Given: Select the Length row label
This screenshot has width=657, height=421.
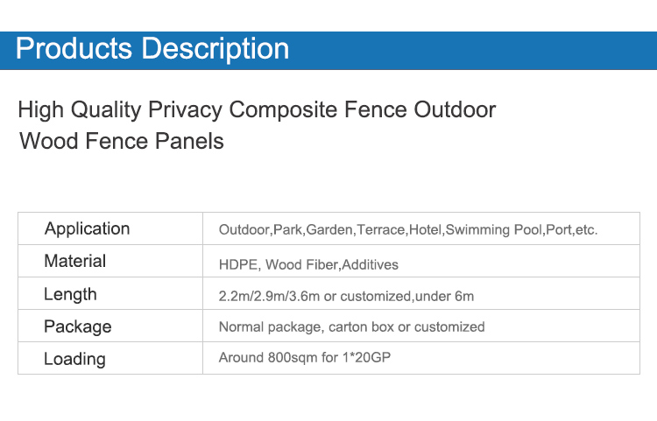Looking at the screenshot, I should [70, 294].
